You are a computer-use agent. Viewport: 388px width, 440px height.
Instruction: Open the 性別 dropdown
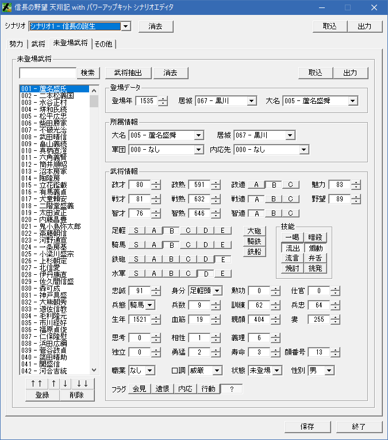click(x=328, y=370)
